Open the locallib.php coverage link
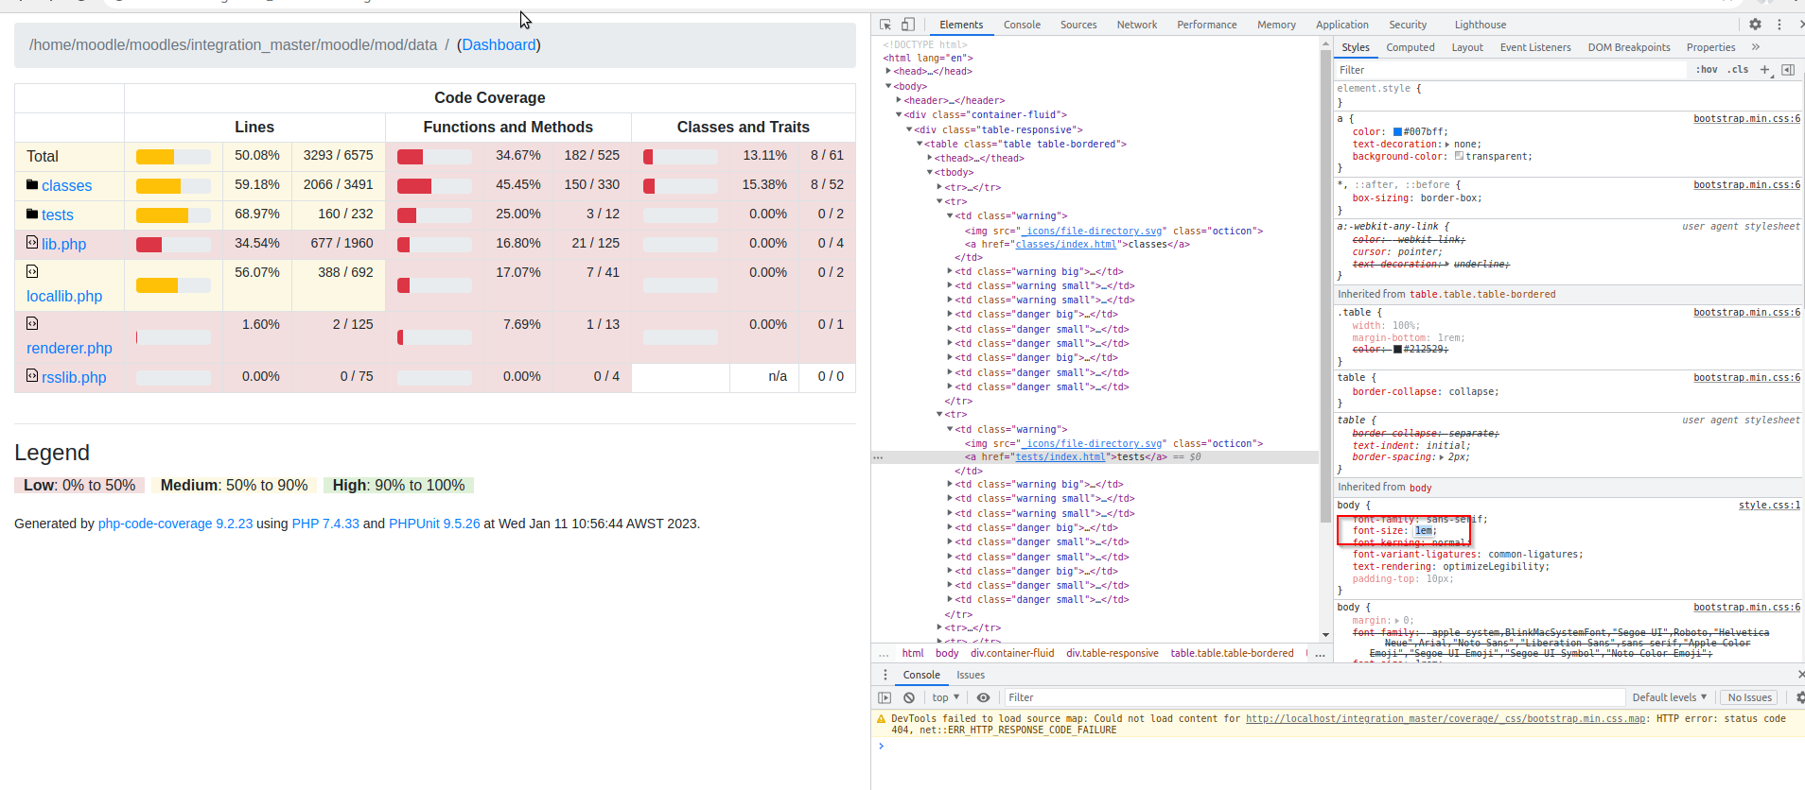This screenshot has width=1805, height=790. [64, 296]
